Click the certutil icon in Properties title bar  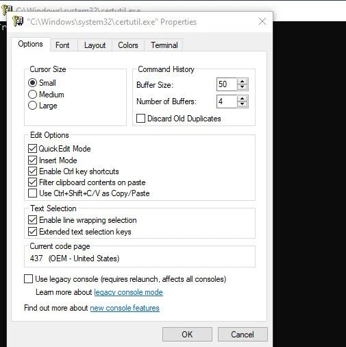click(x=18, y=21)
